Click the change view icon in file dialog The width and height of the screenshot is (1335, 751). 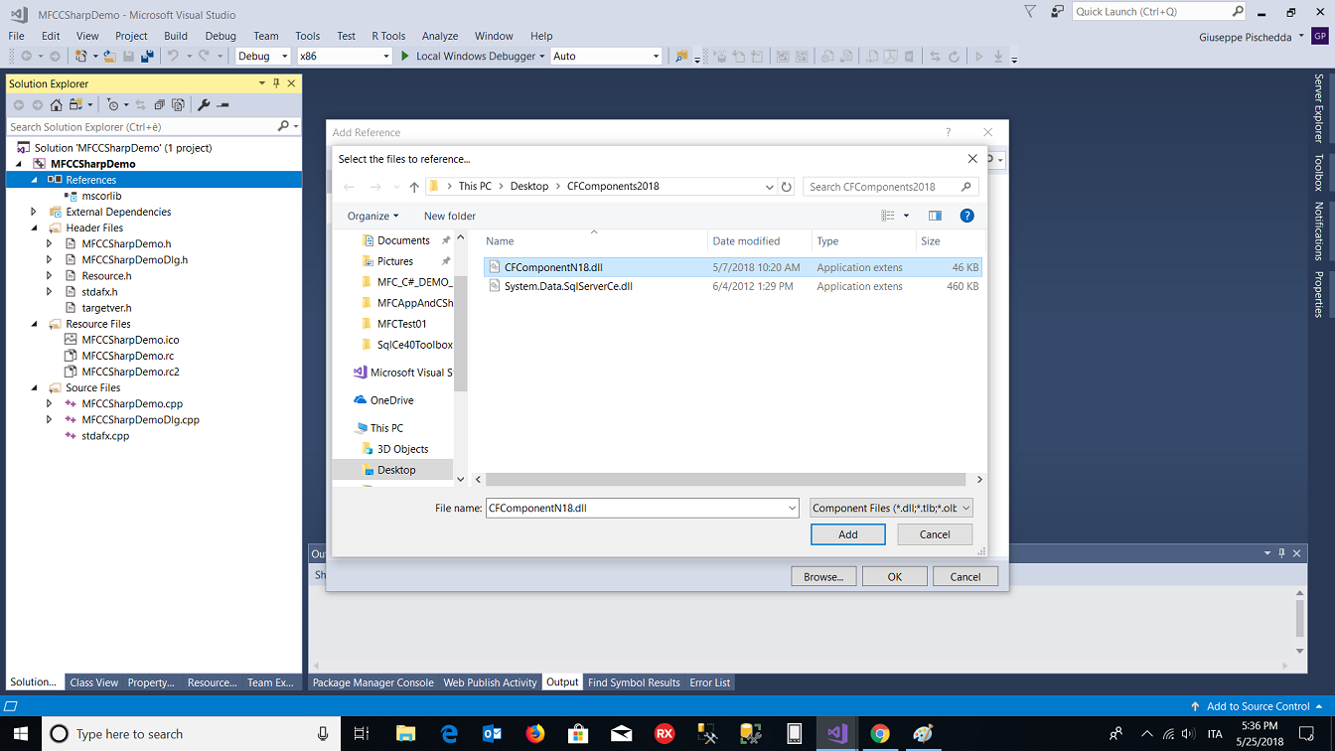(888, 216)
